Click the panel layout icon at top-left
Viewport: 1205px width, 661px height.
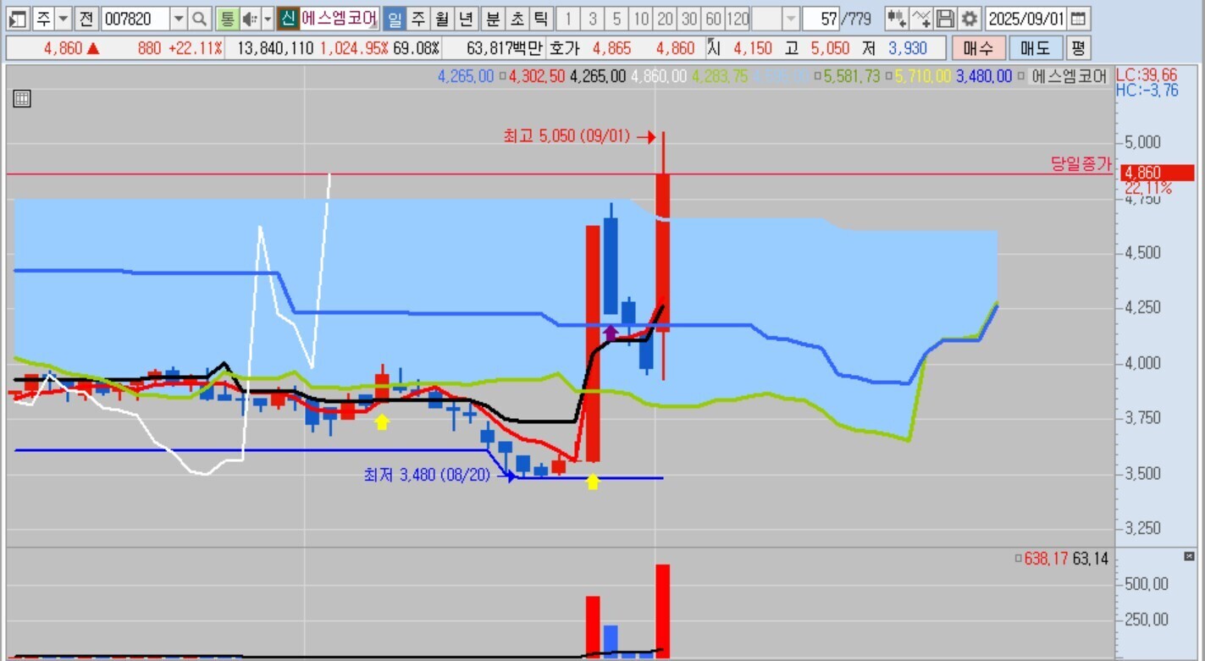(x=18, y=19)
